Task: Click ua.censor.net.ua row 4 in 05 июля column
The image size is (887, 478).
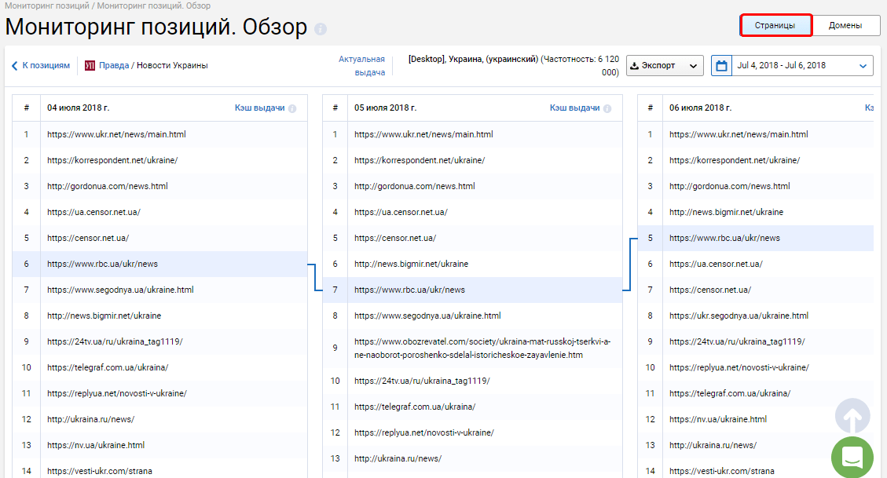Action: coord(401,213)
